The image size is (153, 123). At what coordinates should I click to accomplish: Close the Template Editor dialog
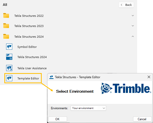point(149,77)
